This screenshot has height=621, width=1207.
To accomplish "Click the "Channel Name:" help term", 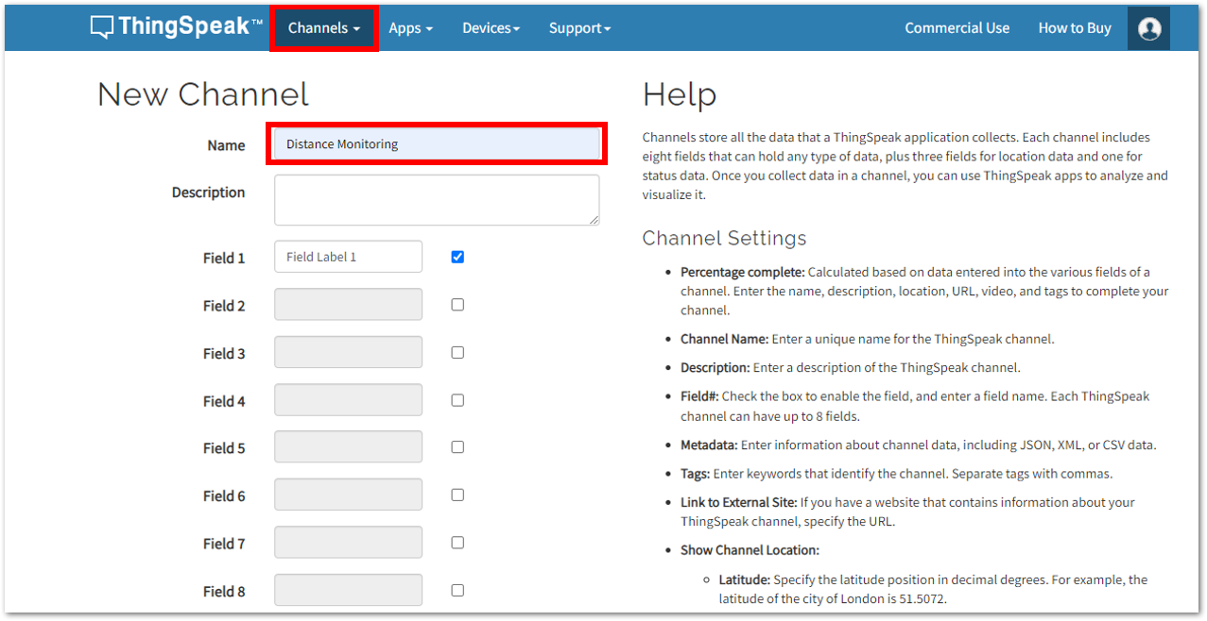I will (x=724, y=339).
